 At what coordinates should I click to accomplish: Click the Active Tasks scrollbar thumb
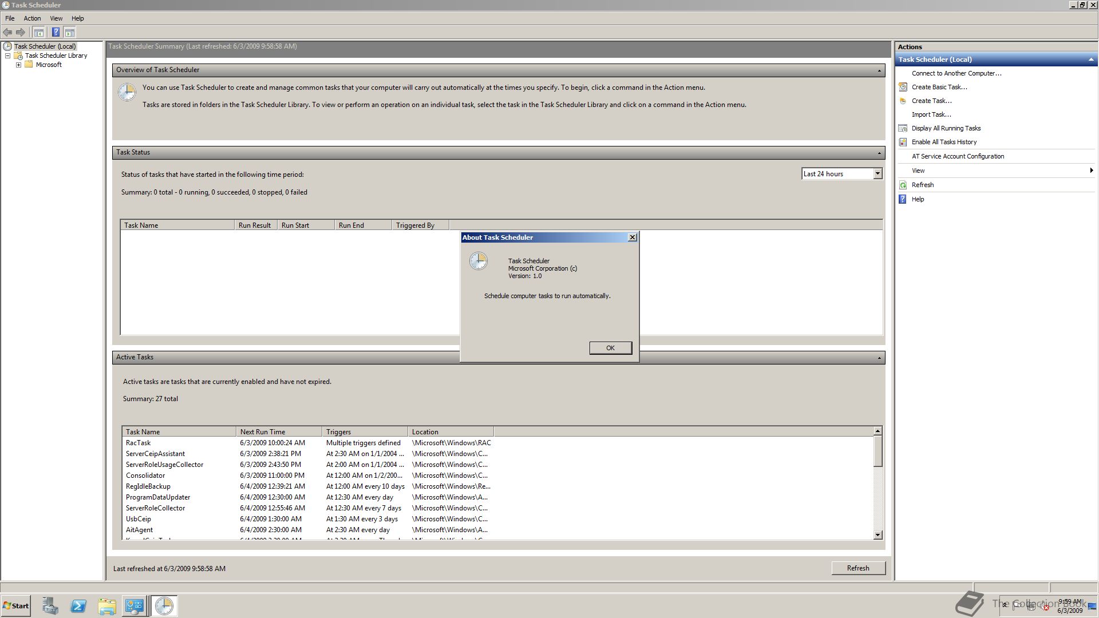point(878,451)
